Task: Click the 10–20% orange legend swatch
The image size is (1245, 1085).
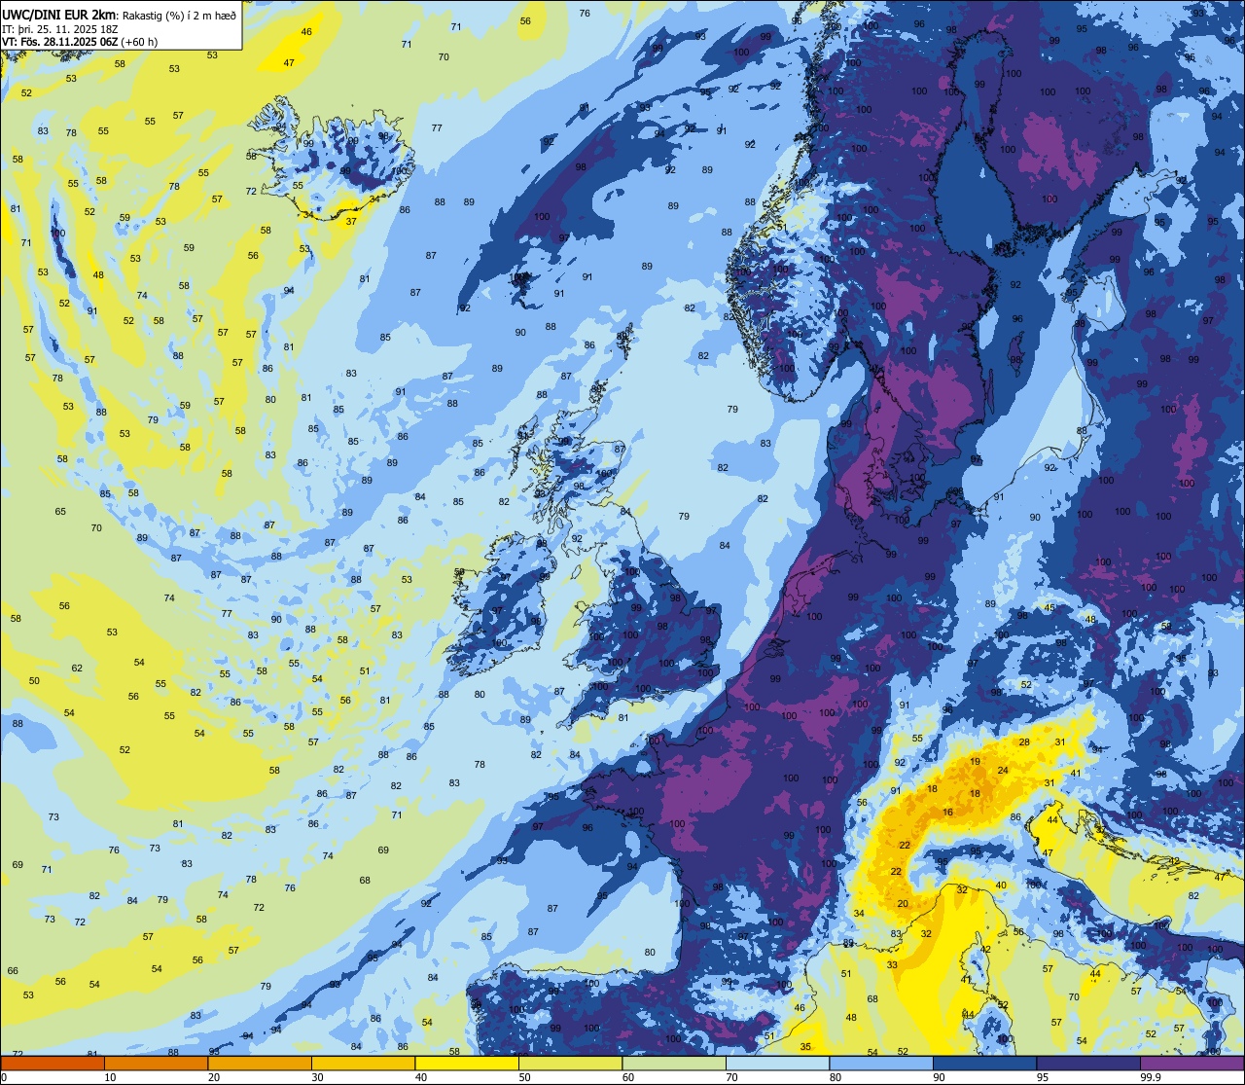Action: [x=156, y=1063]
